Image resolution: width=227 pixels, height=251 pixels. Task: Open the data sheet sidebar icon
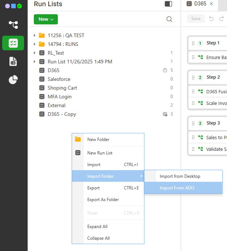pyautogui.click(x=13, y=61)
